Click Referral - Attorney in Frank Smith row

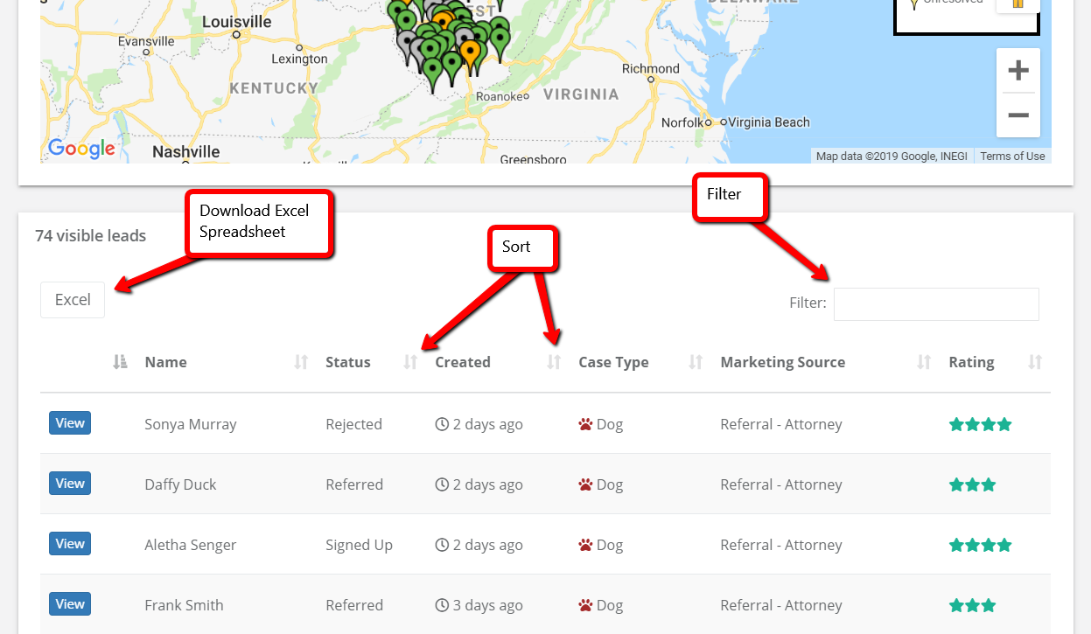(781, 605)
